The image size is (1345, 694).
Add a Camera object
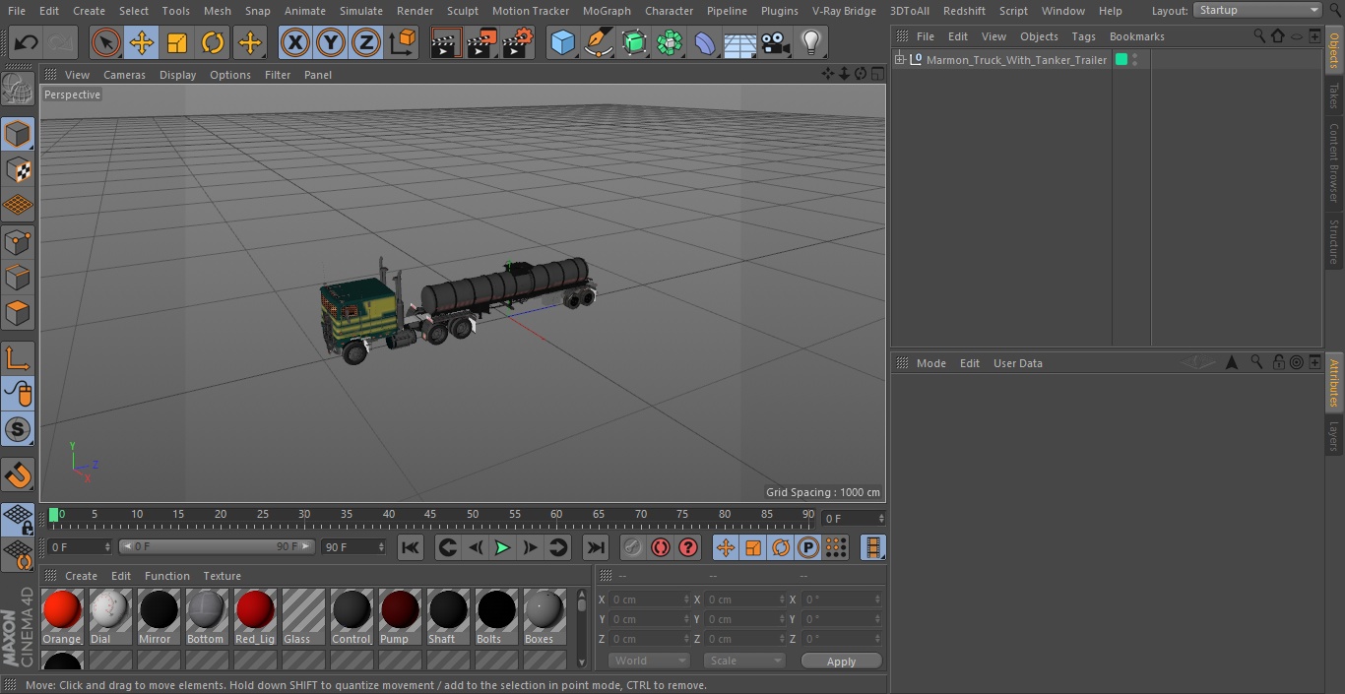776,42
